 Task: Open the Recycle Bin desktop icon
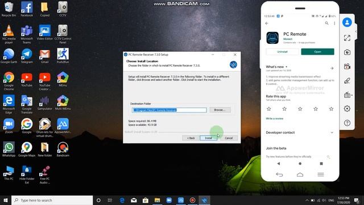(9, 9)
